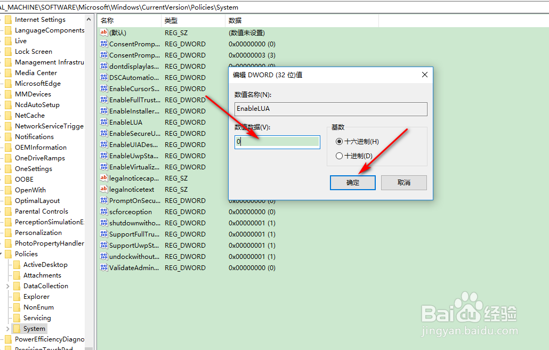This screenshot has width=549, height=350.
Task: Click the DWORD icon next to scforceoption
Action: [103, 211]
